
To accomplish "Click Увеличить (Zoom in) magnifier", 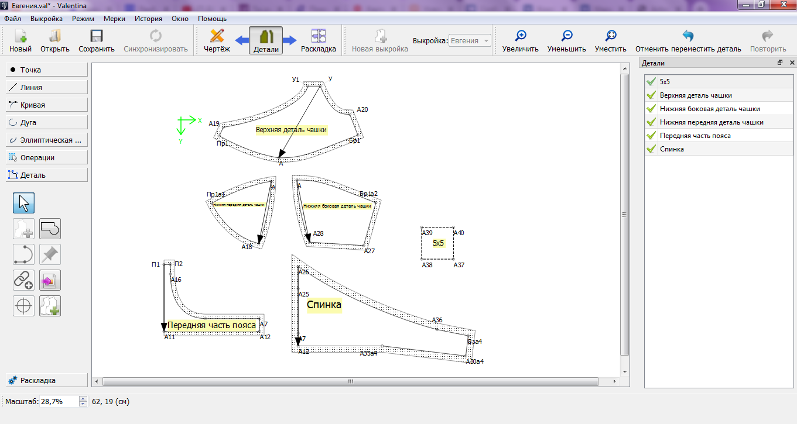I will [x=520, y=41].
